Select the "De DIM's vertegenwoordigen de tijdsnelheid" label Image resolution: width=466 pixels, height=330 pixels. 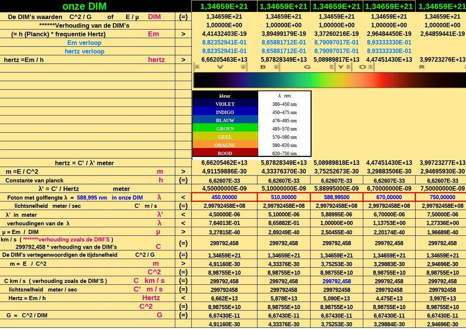coord(60,255)
